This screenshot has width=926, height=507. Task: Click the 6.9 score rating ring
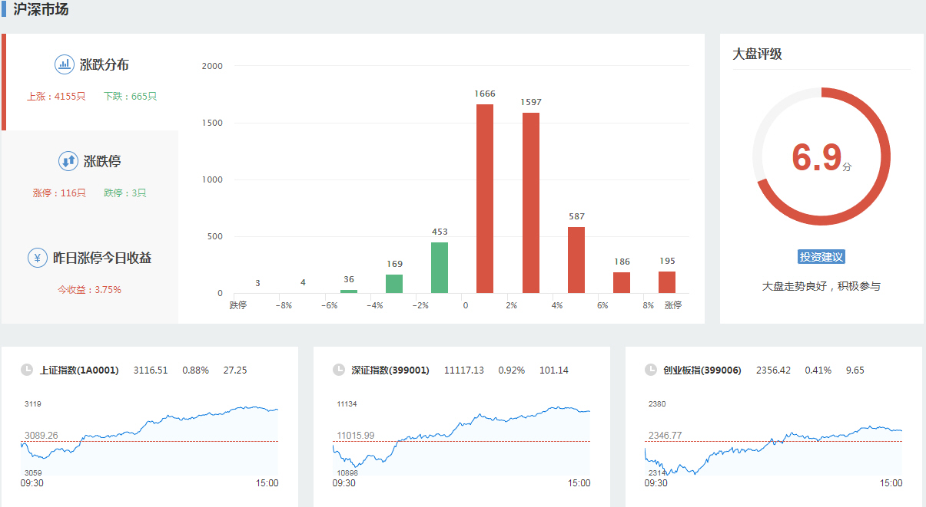click(821, 156)
